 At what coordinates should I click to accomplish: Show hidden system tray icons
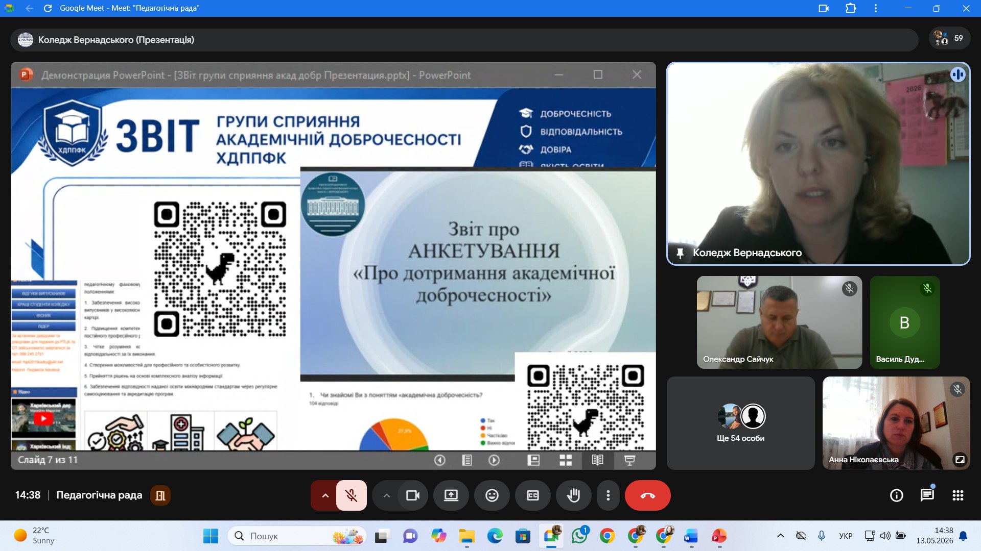(780, 536)
